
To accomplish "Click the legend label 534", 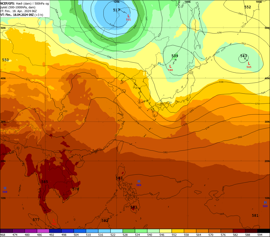I will pyautogui.click(x=137, y=235).
